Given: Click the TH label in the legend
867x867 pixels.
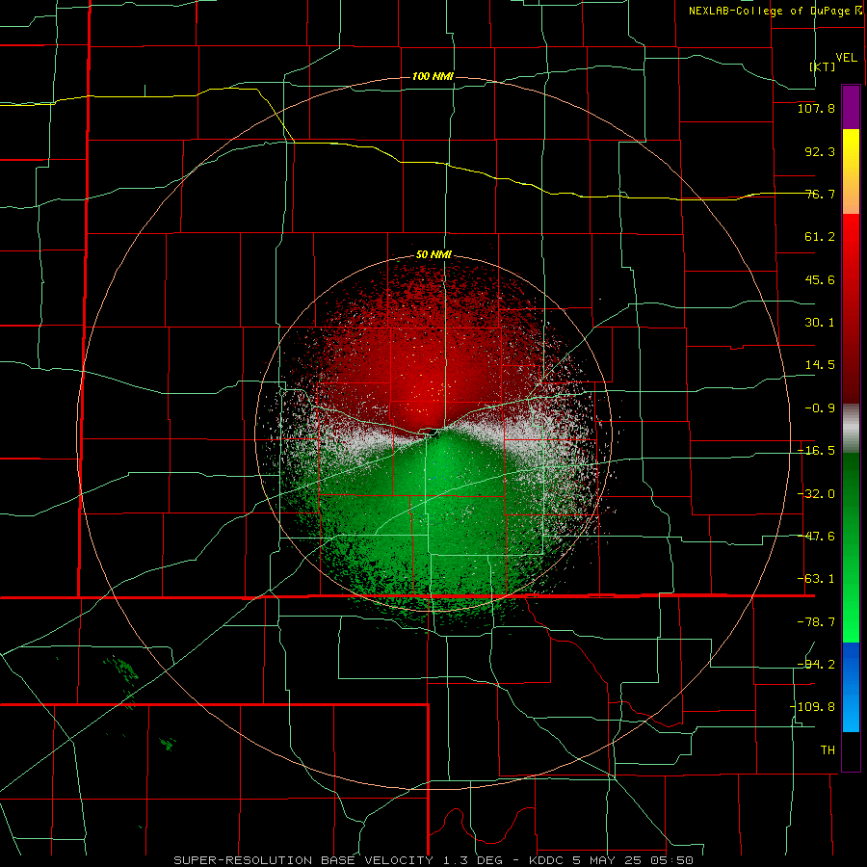Looking at the screenshot, I should click(828, 749).
